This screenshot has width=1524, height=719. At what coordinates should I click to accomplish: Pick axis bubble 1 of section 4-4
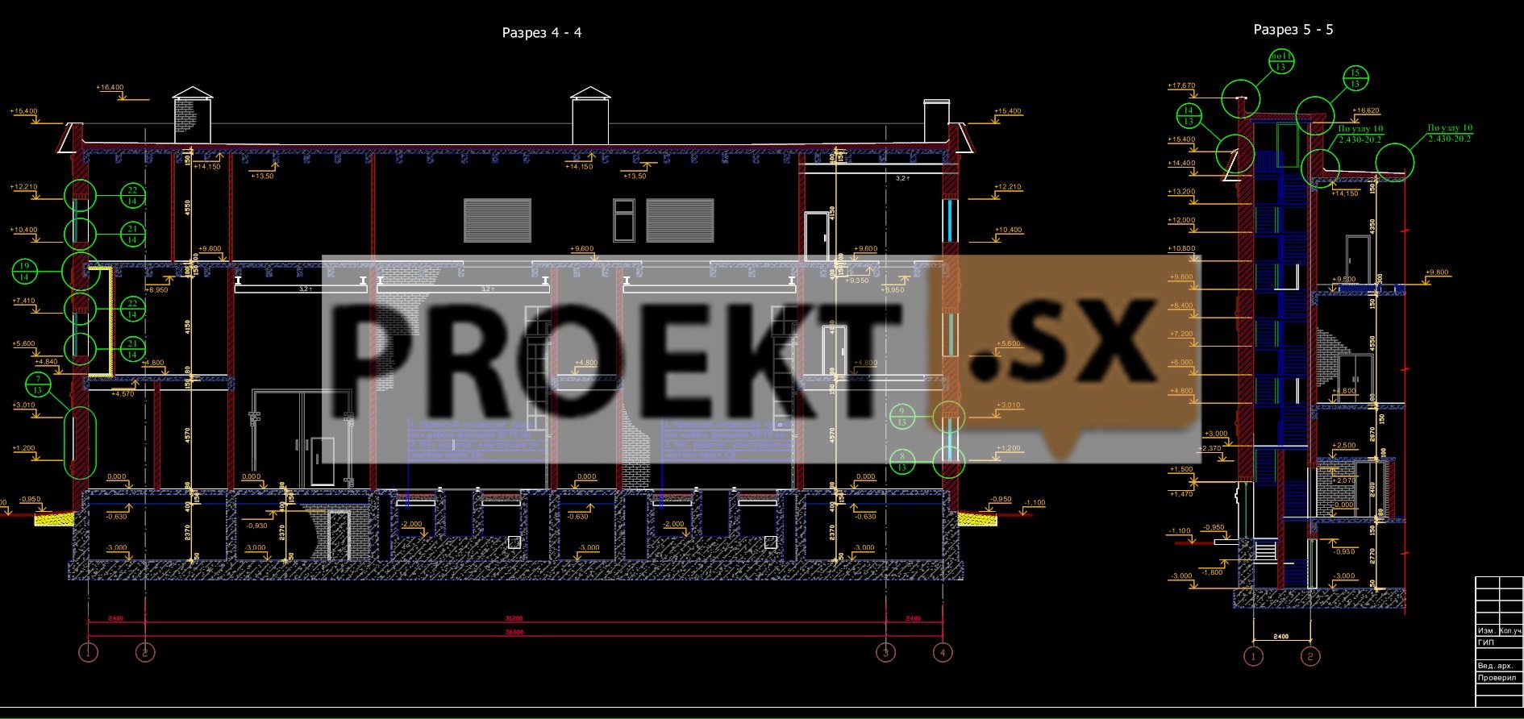click(88, 651)
